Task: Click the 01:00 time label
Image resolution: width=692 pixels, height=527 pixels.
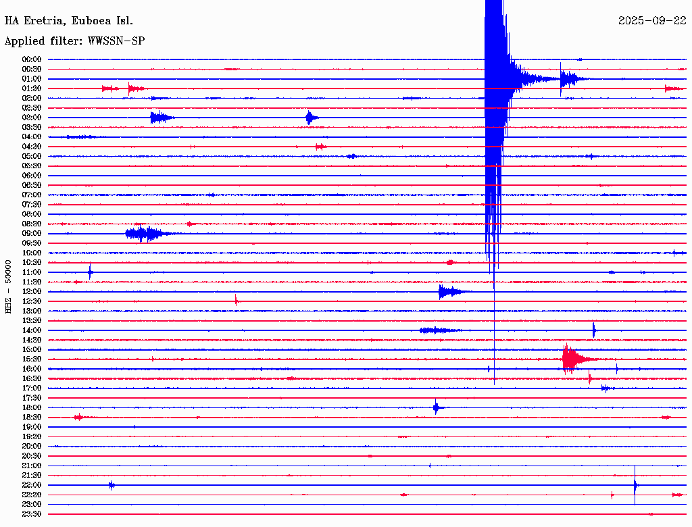Action: click(x=32, y=78)
